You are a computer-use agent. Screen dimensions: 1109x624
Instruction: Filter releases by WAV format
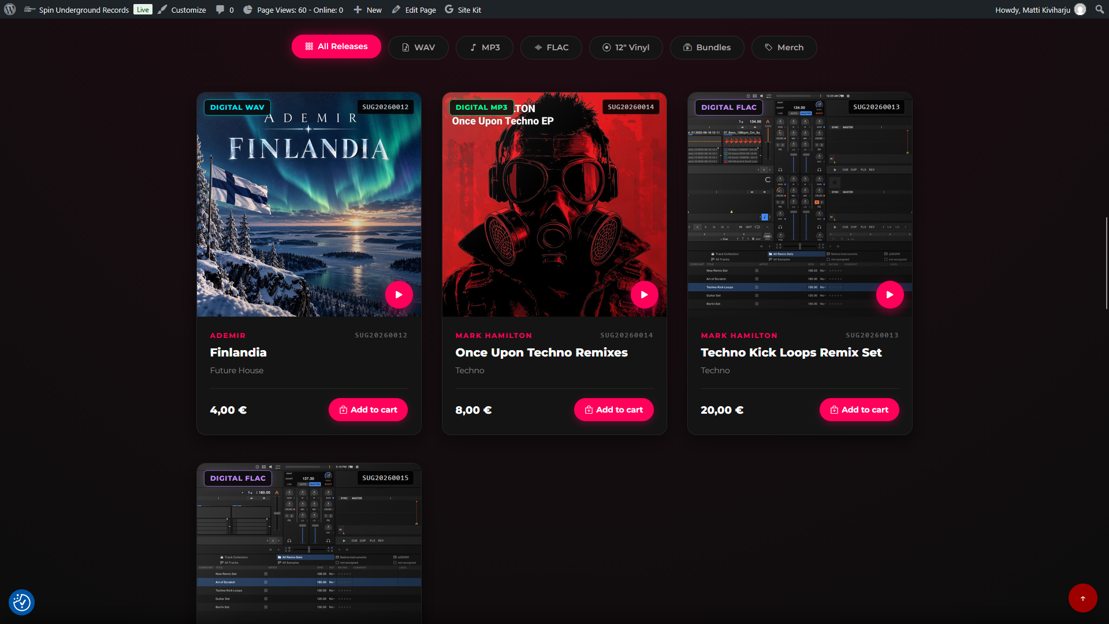coord(418,47)
